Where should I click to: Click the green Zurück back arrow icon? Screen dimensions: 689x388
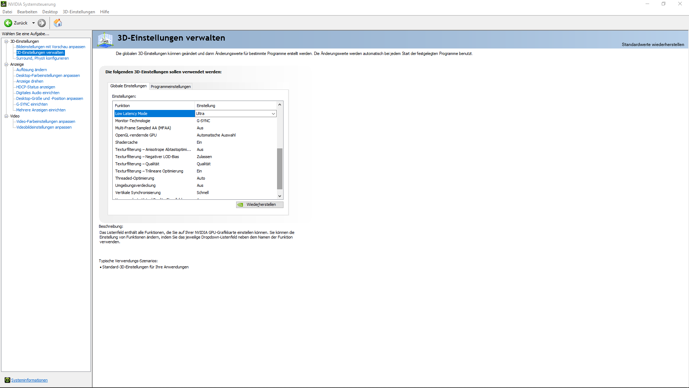click(x=8, y=23)
